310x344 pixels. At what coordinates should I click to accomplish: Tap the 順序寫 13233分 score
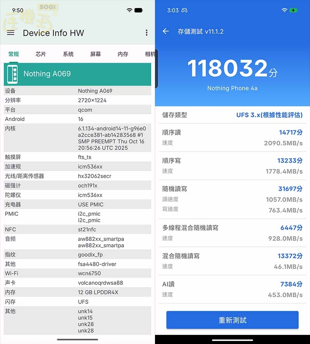click(290, 160)
